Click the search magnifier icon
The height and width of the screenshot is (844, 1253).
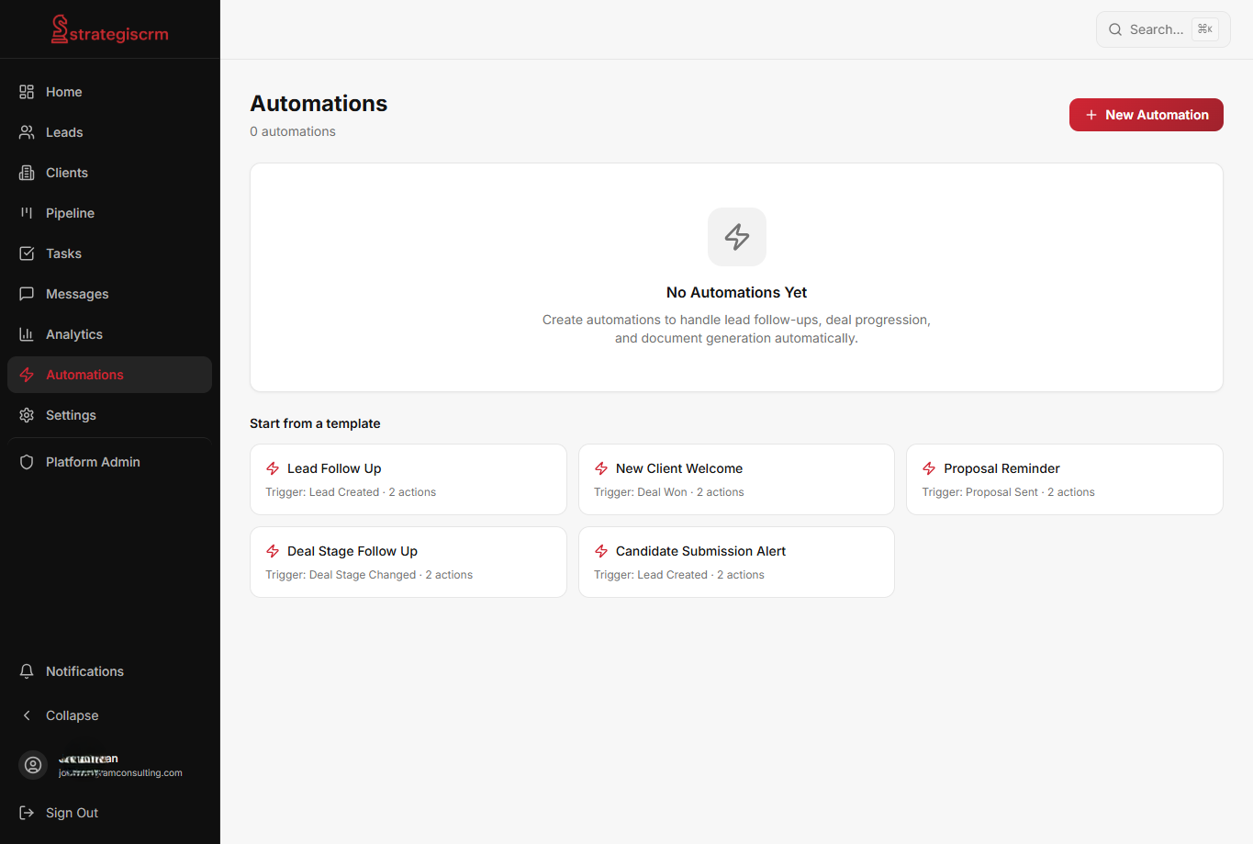point(1115,29)
